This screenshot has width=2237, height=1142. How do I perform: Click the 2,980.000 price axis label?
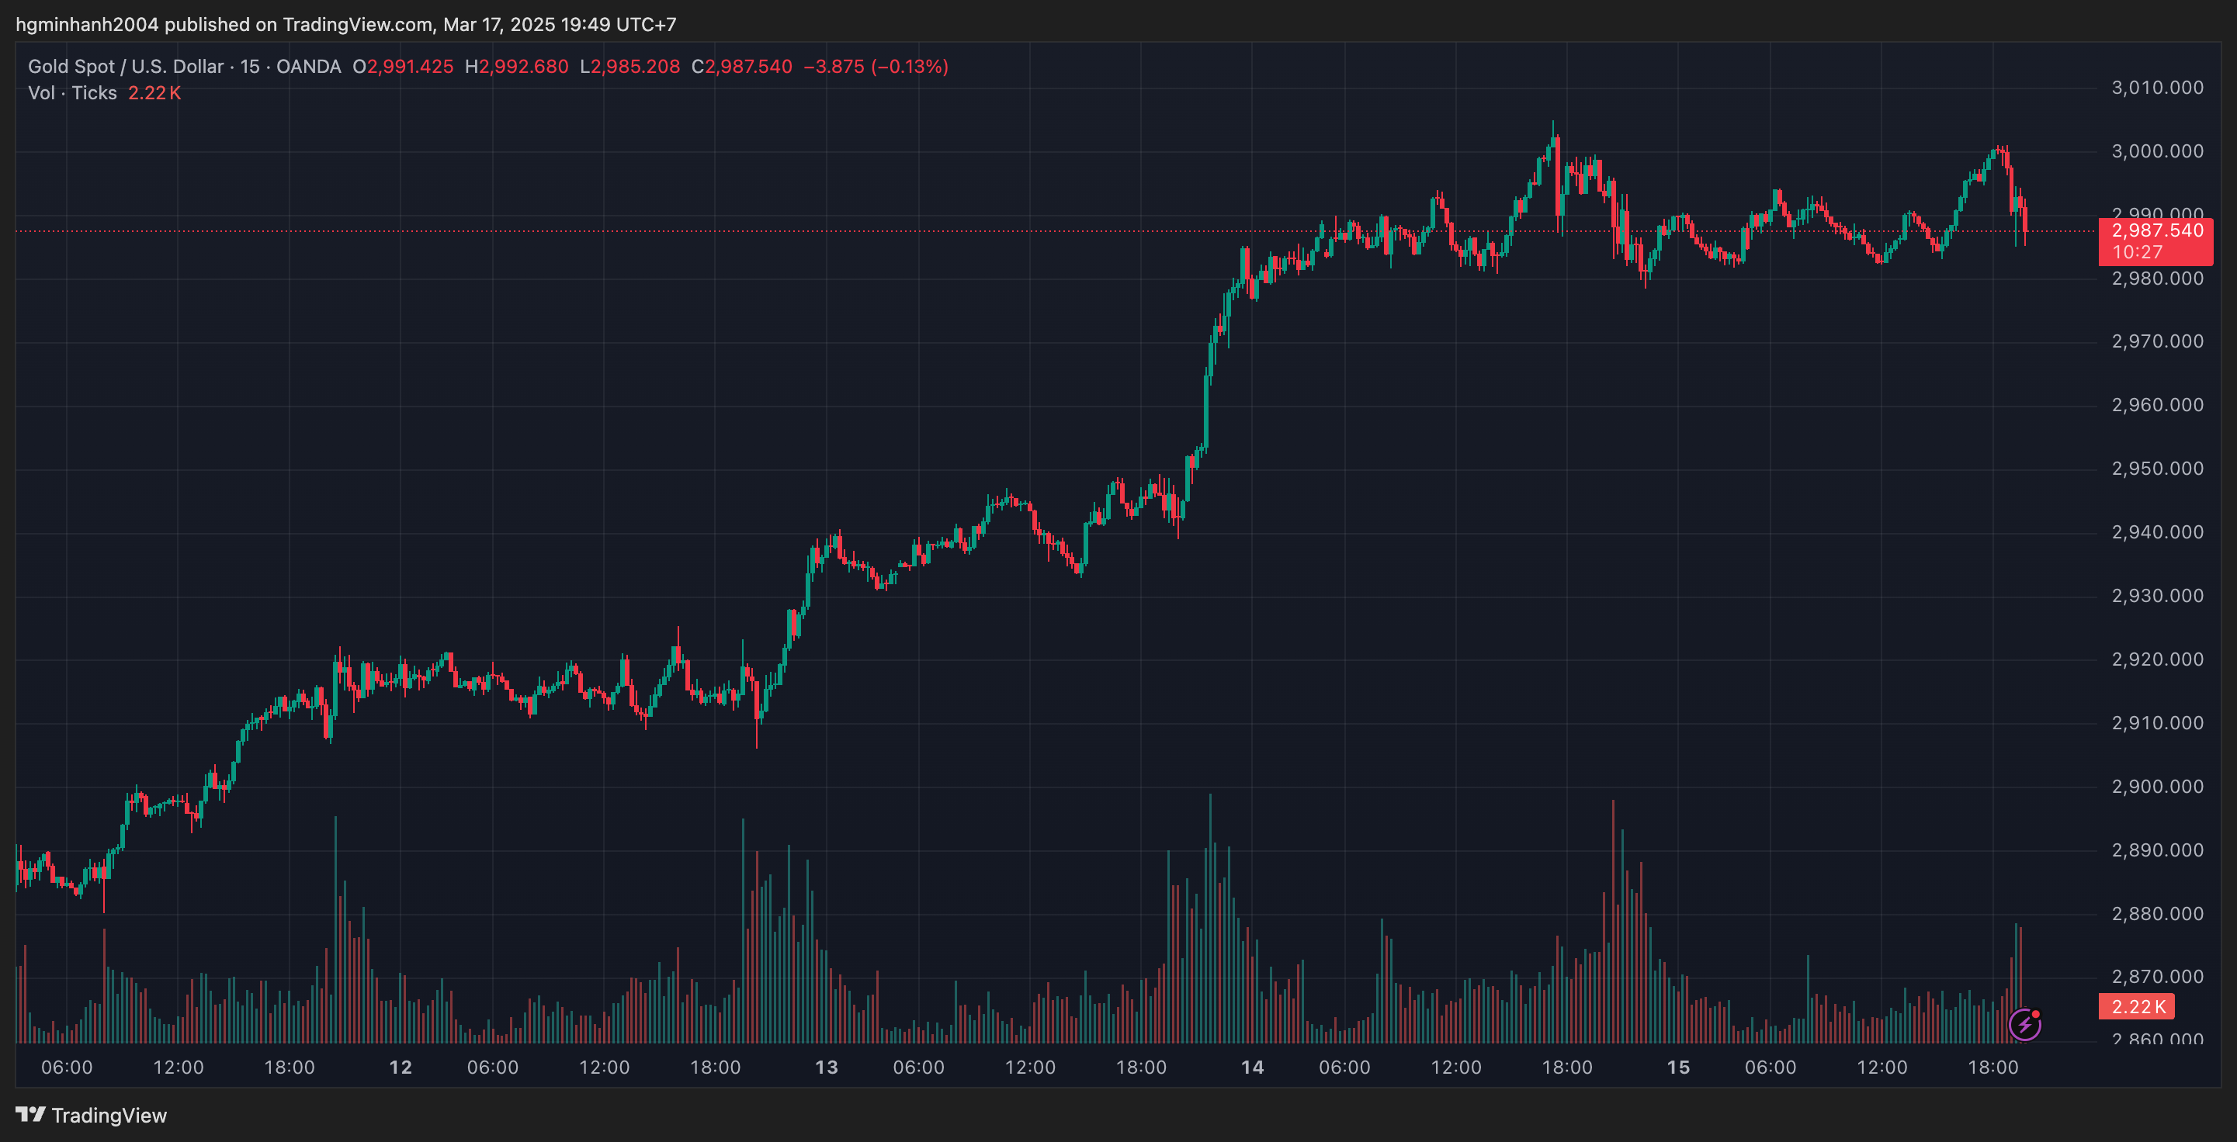pos(2157,279)
